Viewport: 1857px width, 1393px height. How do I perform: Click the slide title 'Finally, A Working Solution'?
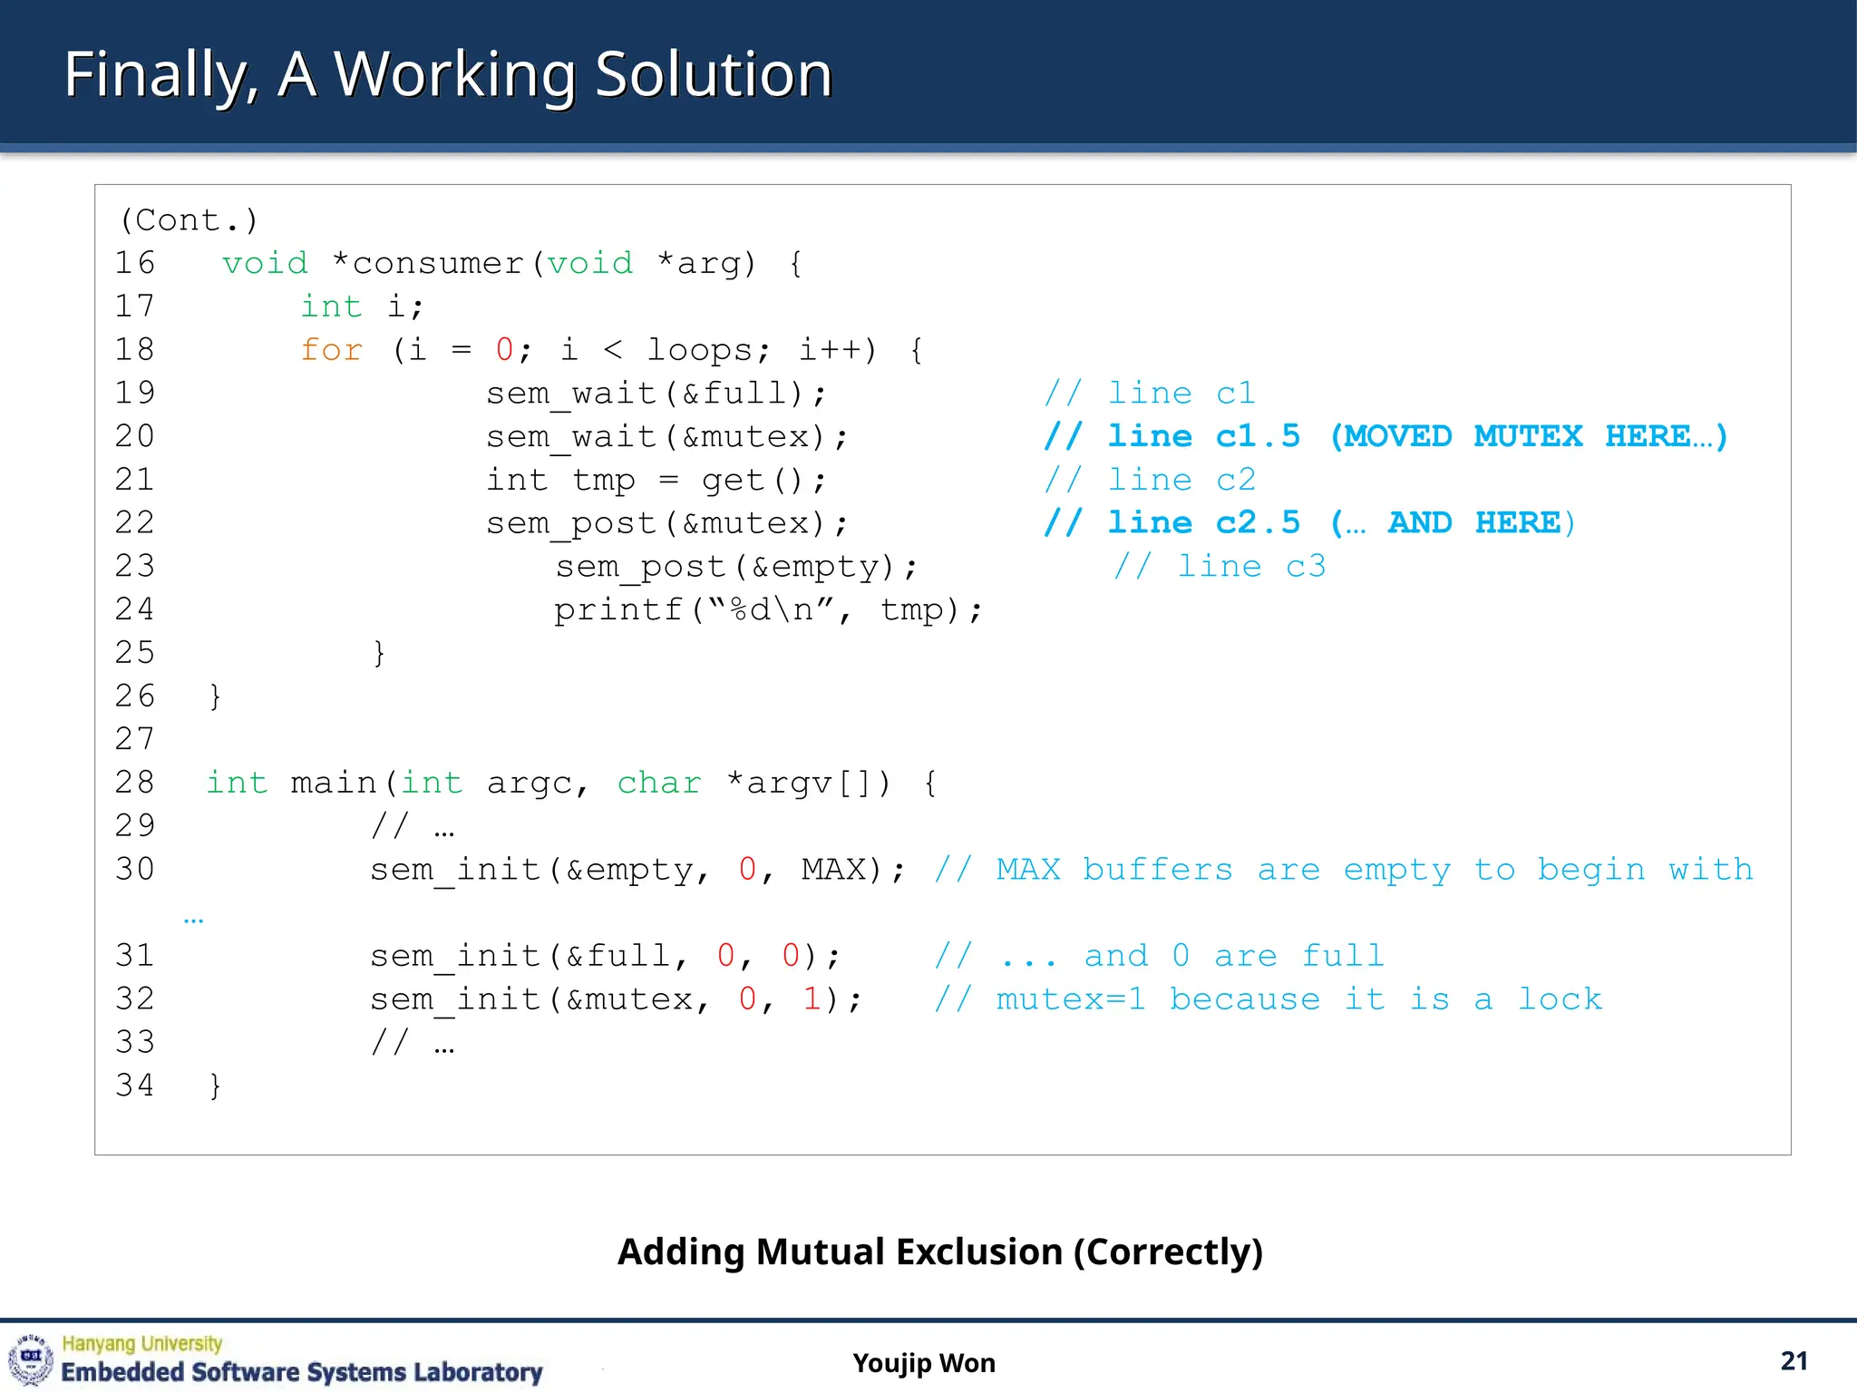pos(448,74)
